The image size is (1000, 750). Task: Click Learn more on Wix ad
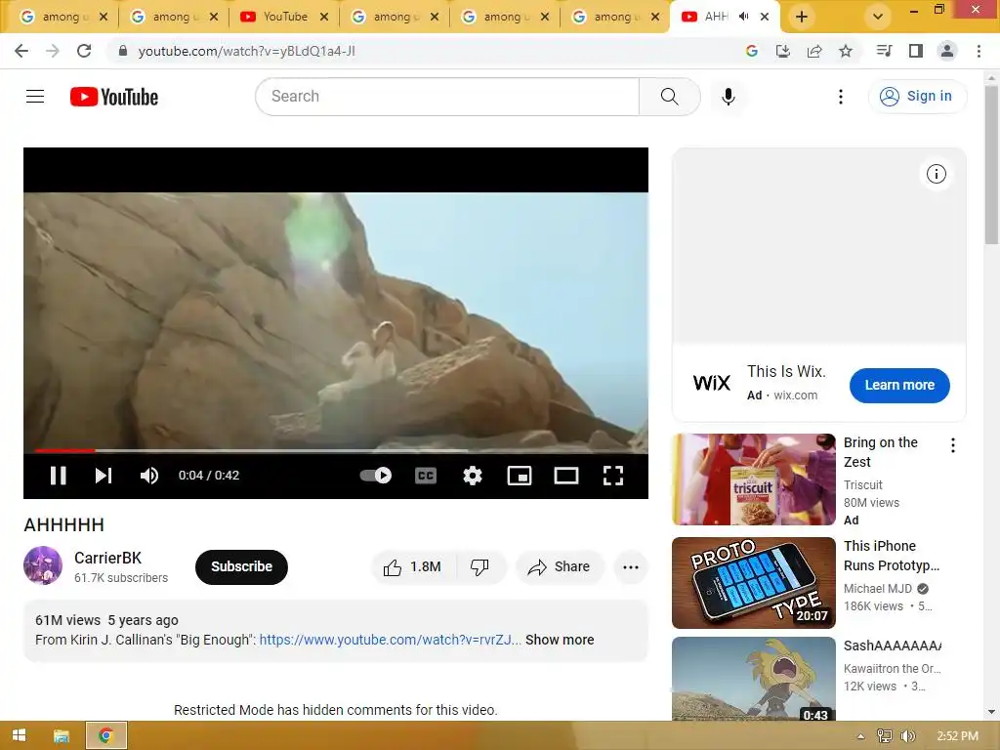(899, 385)
